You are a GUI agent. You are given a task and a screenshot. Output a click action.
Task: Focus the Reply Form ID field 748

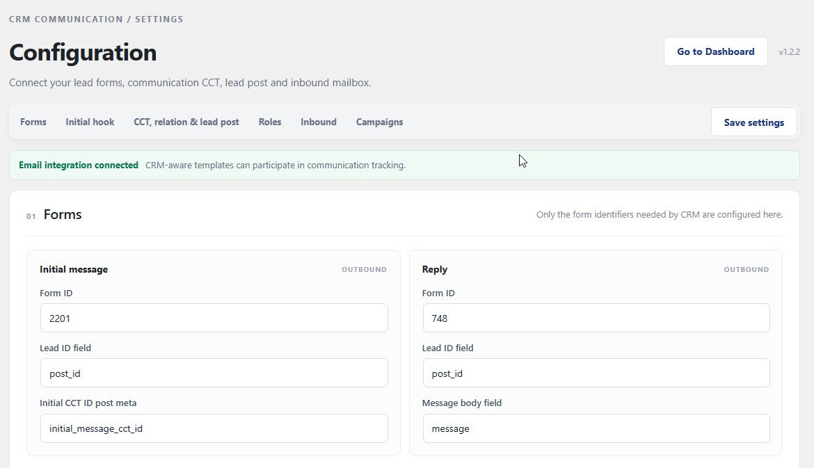coord(596,318)
